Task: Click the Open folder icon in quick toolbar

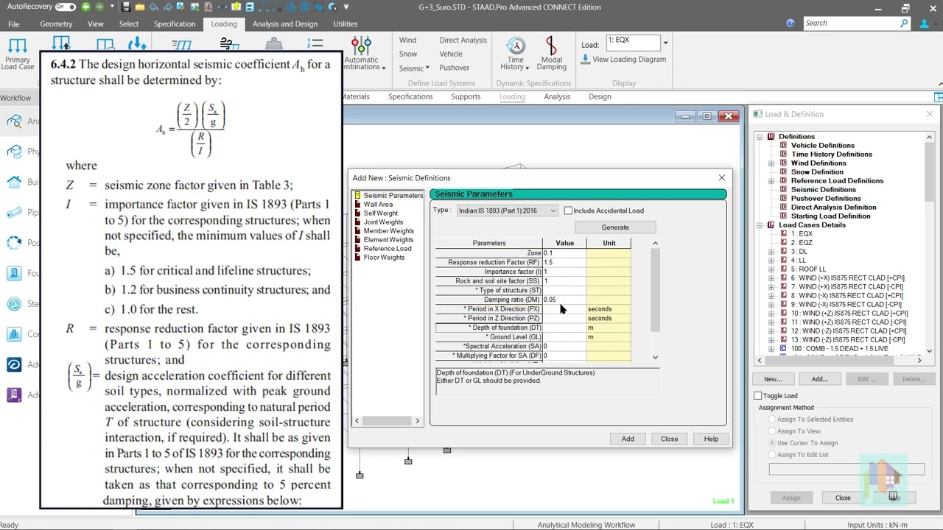Action: click(x=140, y=7)
